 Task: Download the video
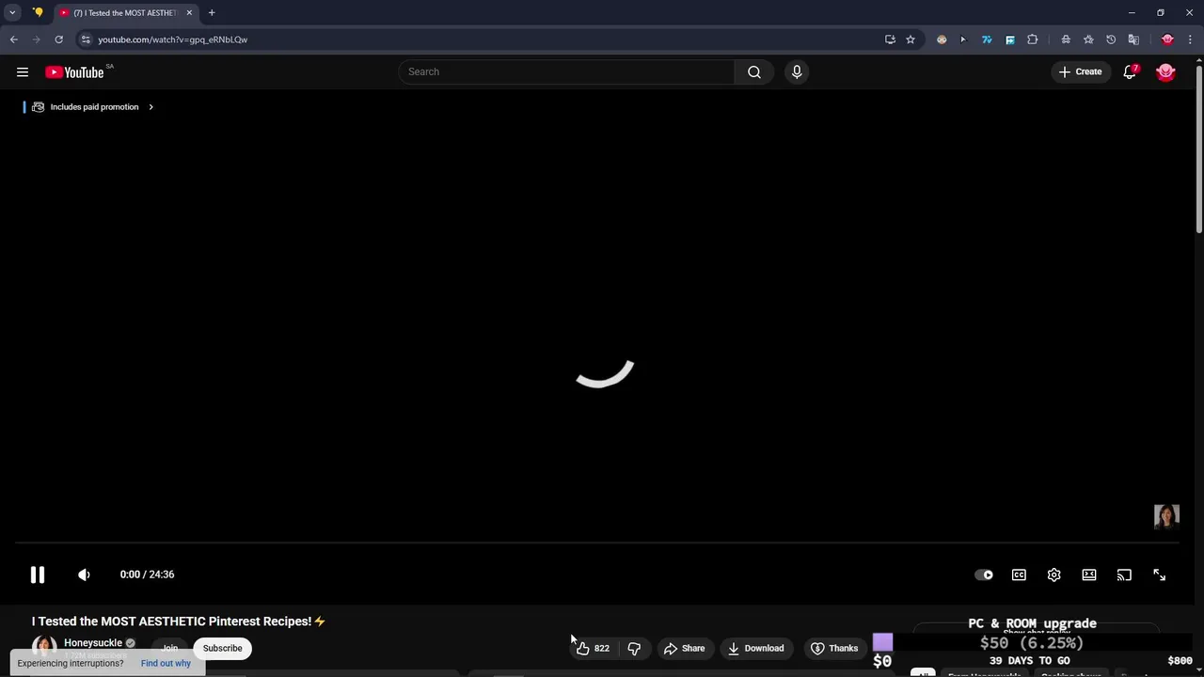[x=755, y=648]
